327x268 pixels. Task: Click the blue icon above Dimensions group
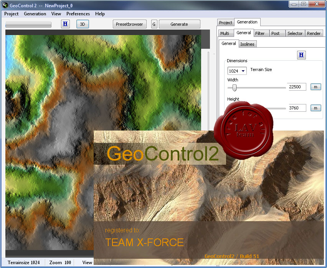(301, 55)
